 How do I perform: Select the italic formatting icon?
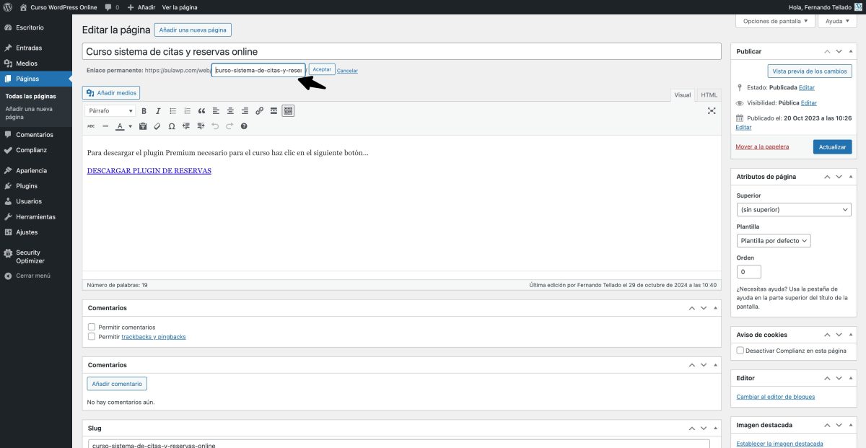(157, 111)
